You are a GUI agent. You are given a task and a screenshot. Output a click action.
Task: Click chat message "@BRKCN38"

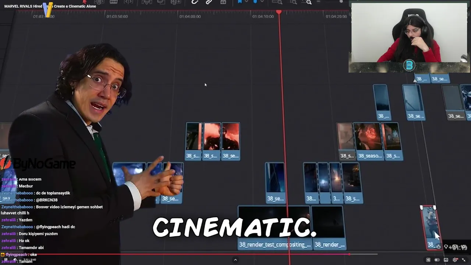coord(47,200)
